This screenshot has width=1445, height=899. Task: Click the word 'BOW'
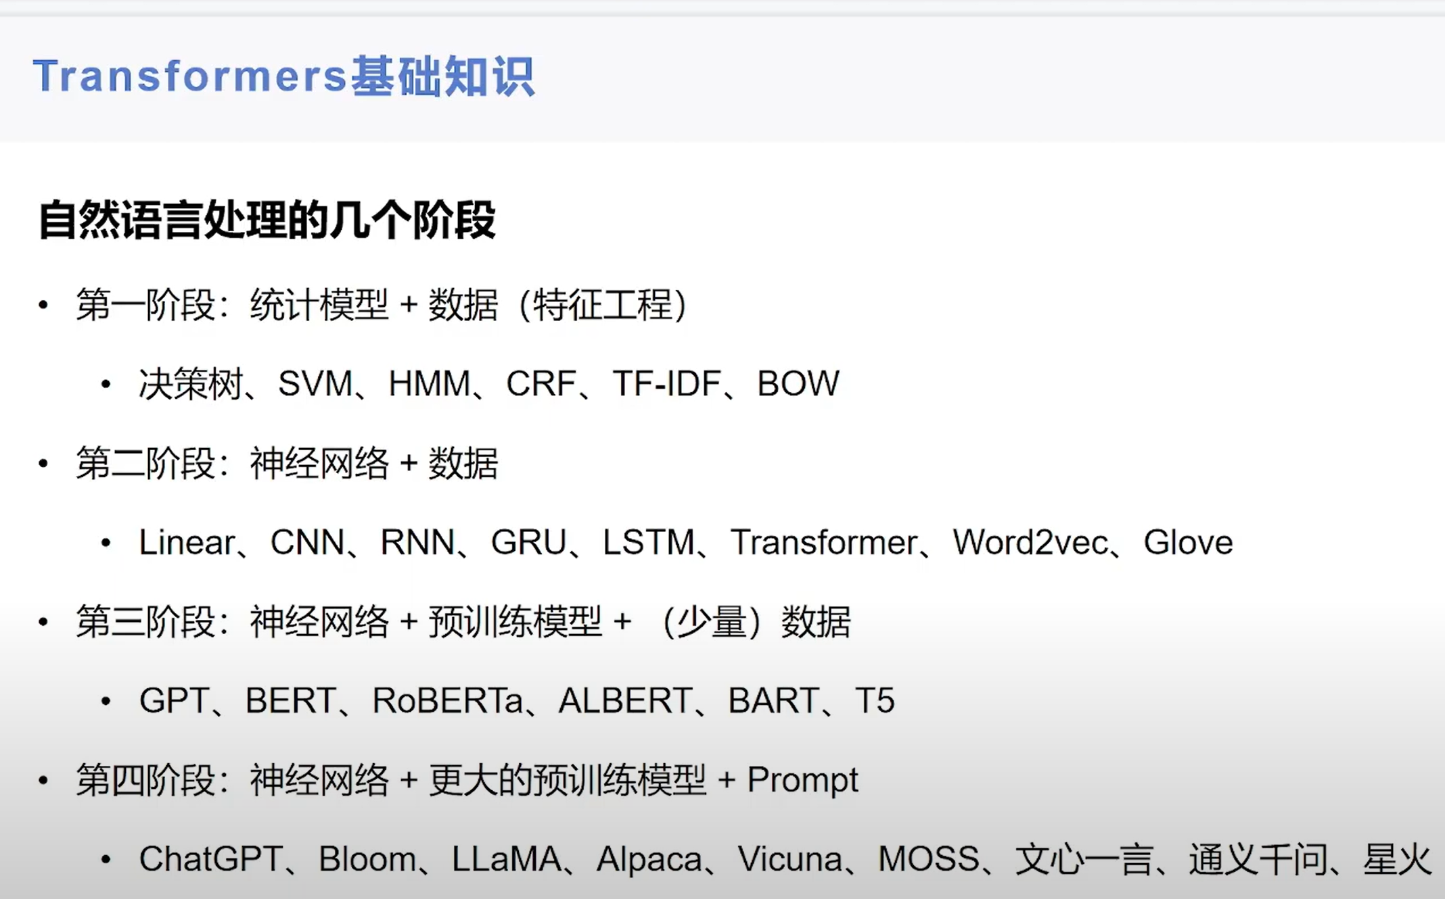click(x=798, y=384)
